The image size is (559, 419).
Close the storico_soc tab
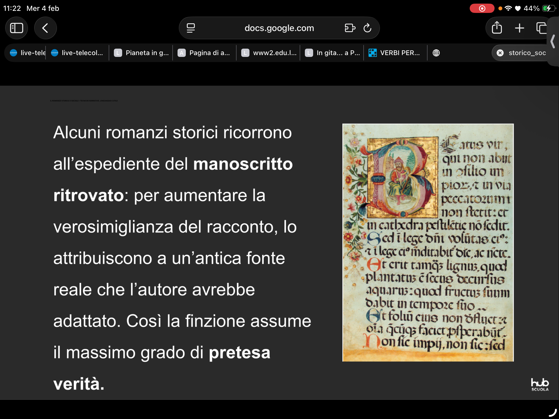[500, 53]
